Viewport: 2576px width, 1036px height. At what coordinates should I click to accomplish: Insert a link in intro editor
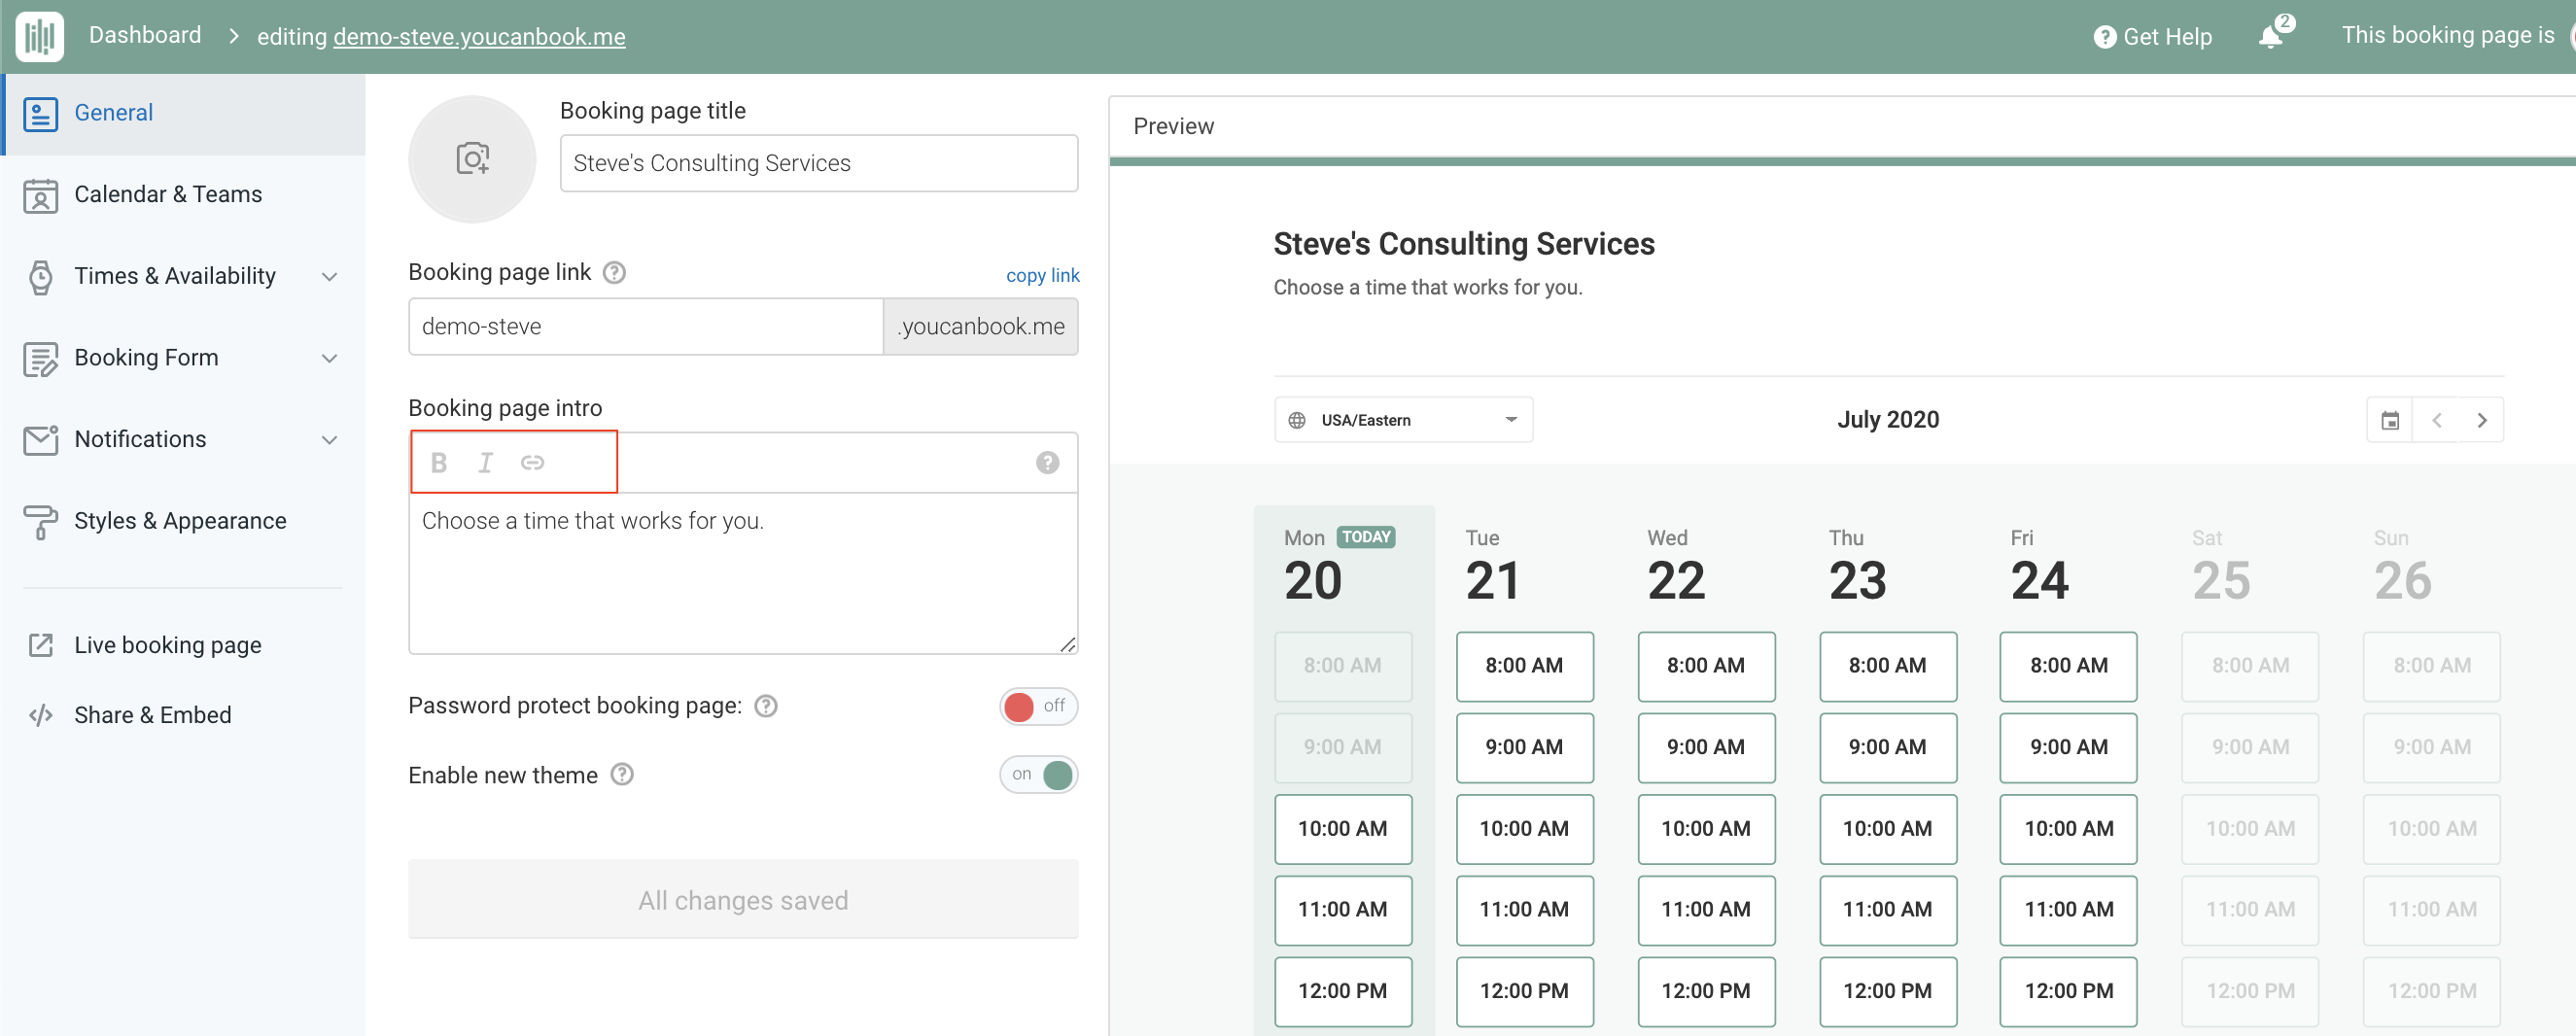tap(532, 462)
